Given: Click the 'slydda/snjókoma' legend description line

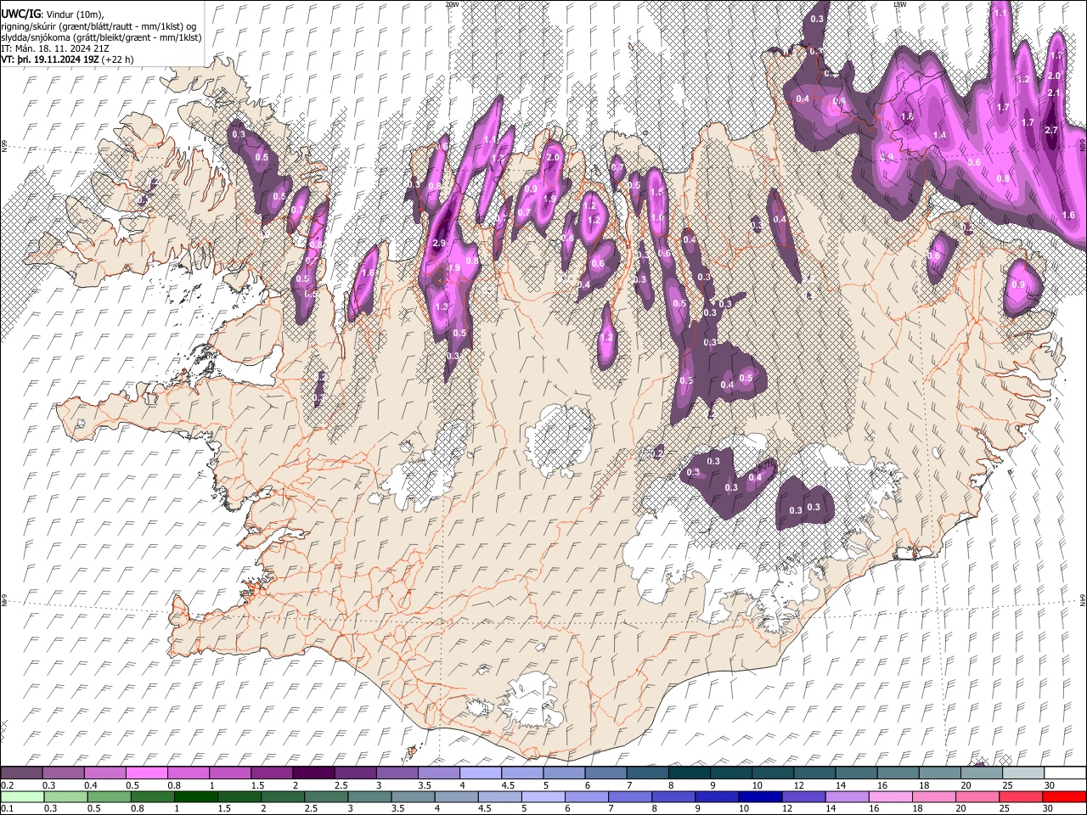Looking at the screenshot, I should point(102,37).
